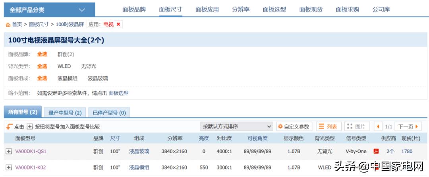The image size is (429, 177).
Task: Sort by 可视角度 column header
Action: click(257, 138)
